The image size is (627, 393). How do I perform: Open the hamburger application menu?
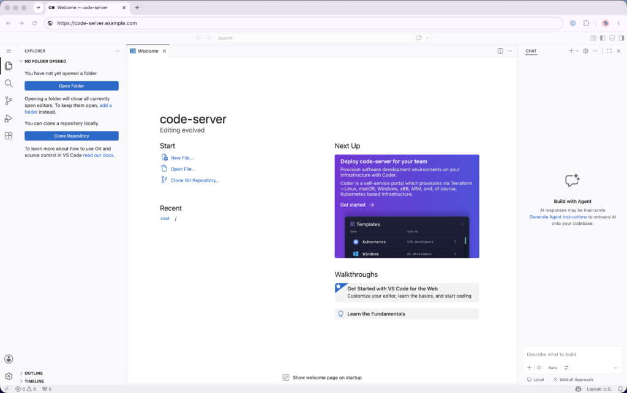pos(9,51)
